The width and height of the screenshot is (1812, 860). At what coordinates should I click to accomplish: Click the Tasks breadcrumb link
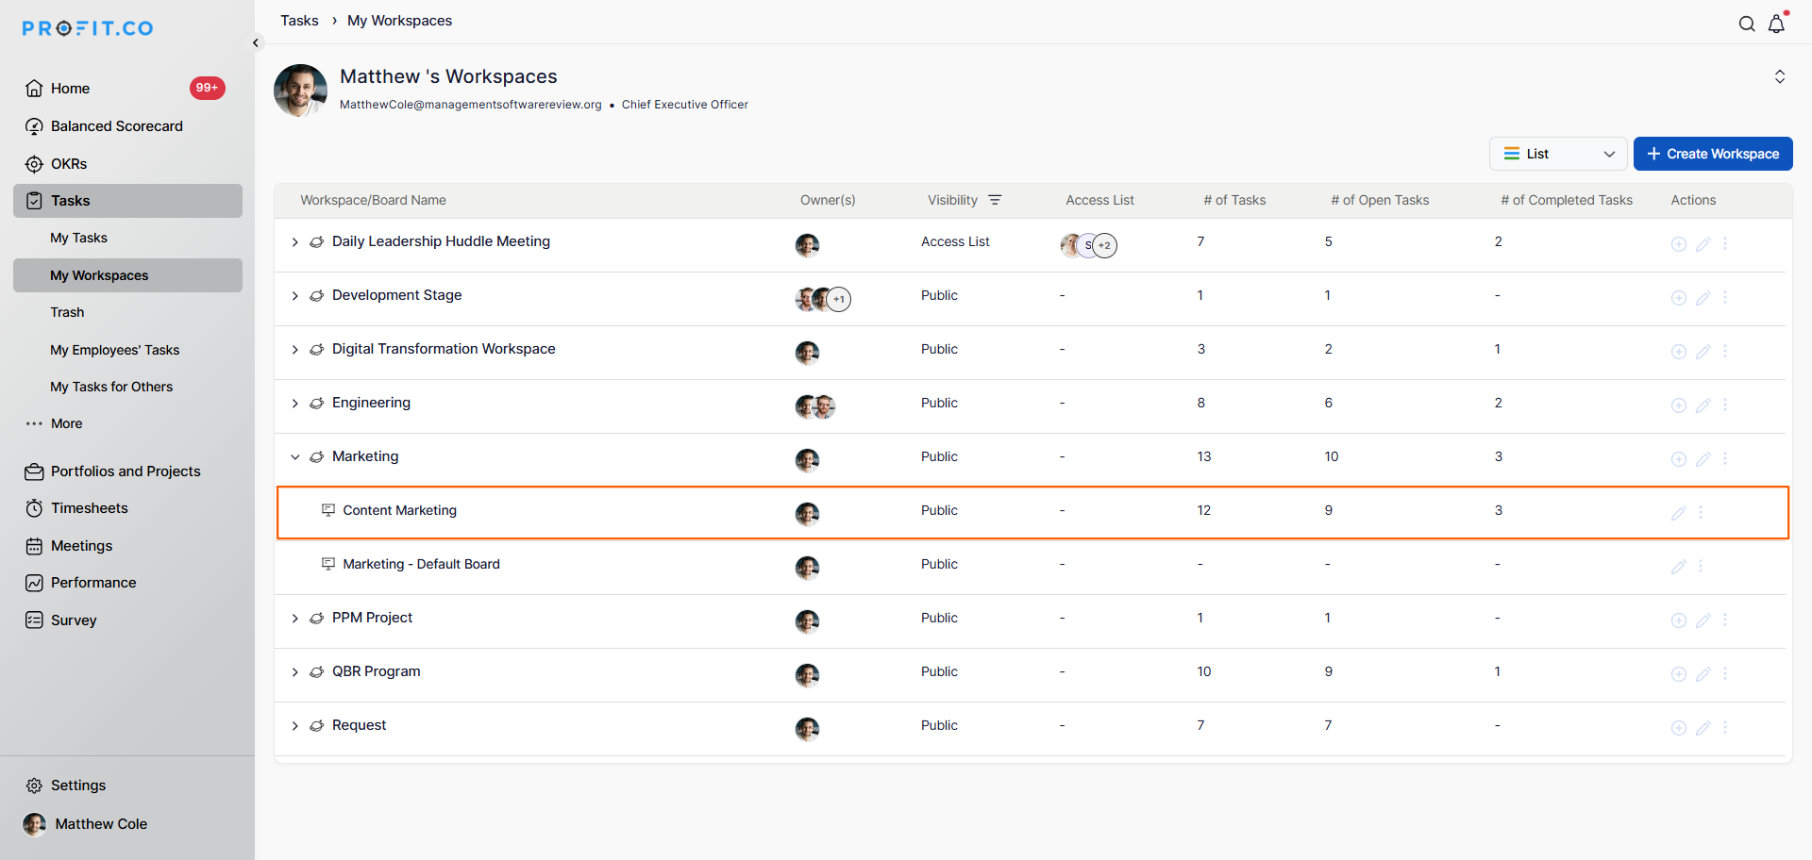[x=299, y=21]
